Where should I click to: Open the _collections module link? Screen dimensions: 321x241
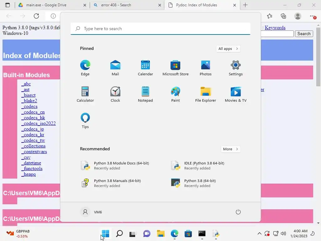(x=33, y=146)
